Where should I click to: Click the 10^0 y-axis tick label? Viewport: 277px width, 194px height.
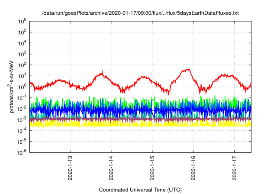click(x=22, y=87)
